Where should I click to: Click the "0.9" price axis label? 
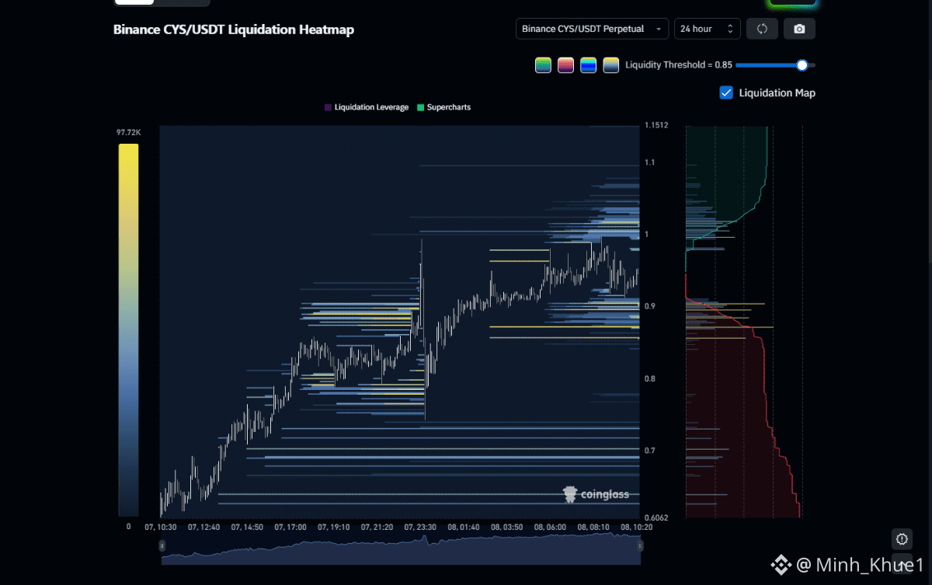click(650, 306)
